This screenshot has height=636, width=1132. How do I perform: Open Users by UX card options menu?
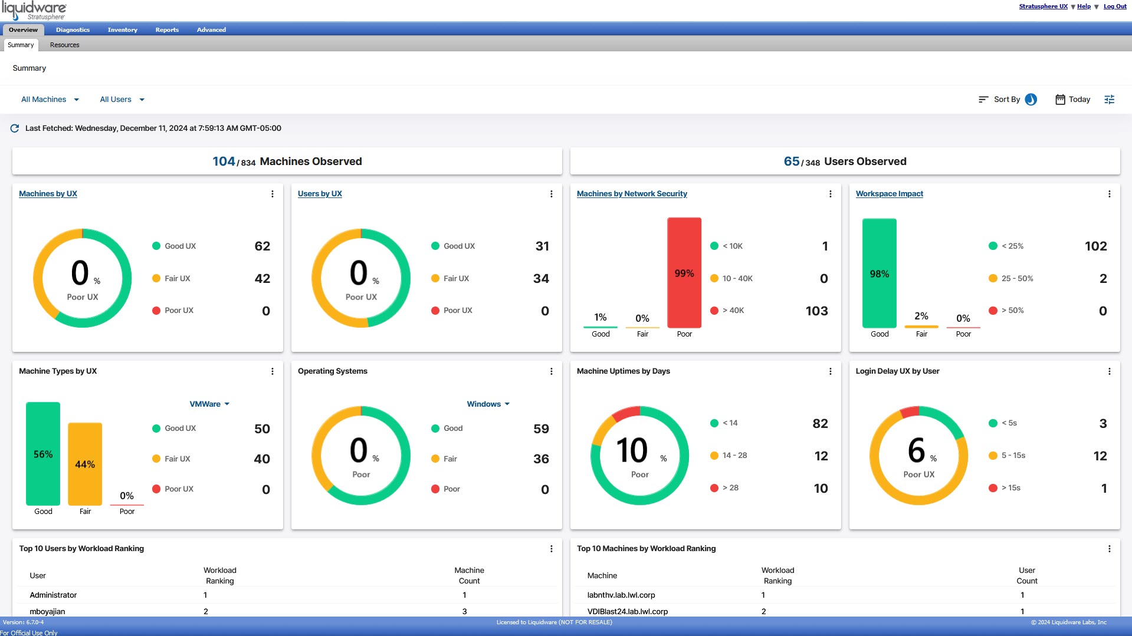(551, 194)
